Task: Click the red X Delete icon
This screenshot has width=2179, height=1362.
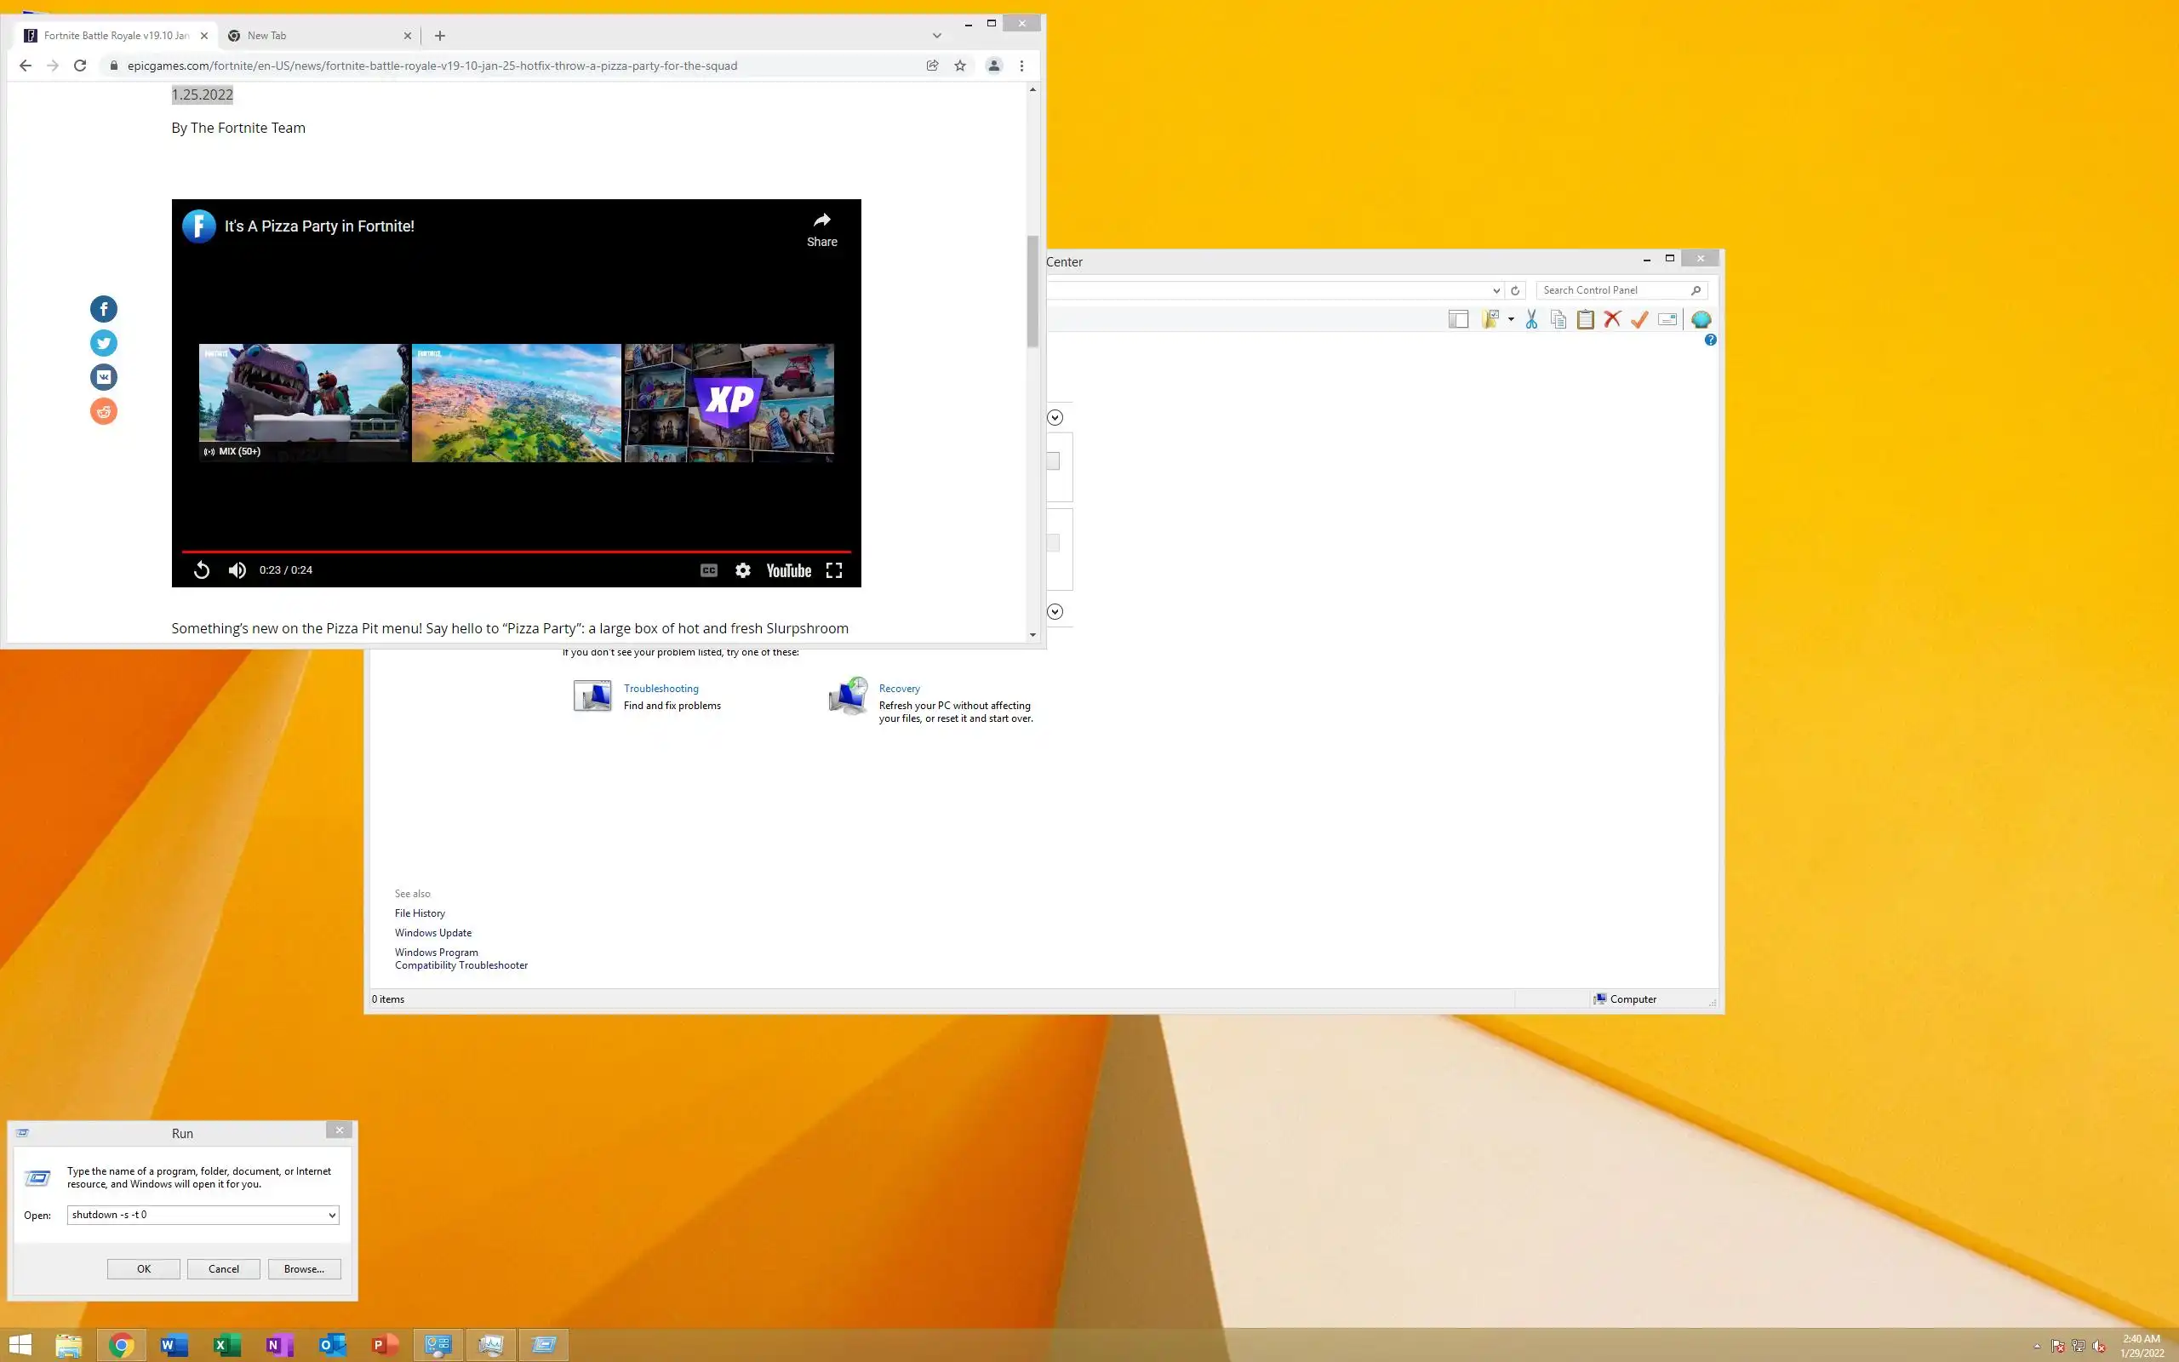Action: (1612, 320)
